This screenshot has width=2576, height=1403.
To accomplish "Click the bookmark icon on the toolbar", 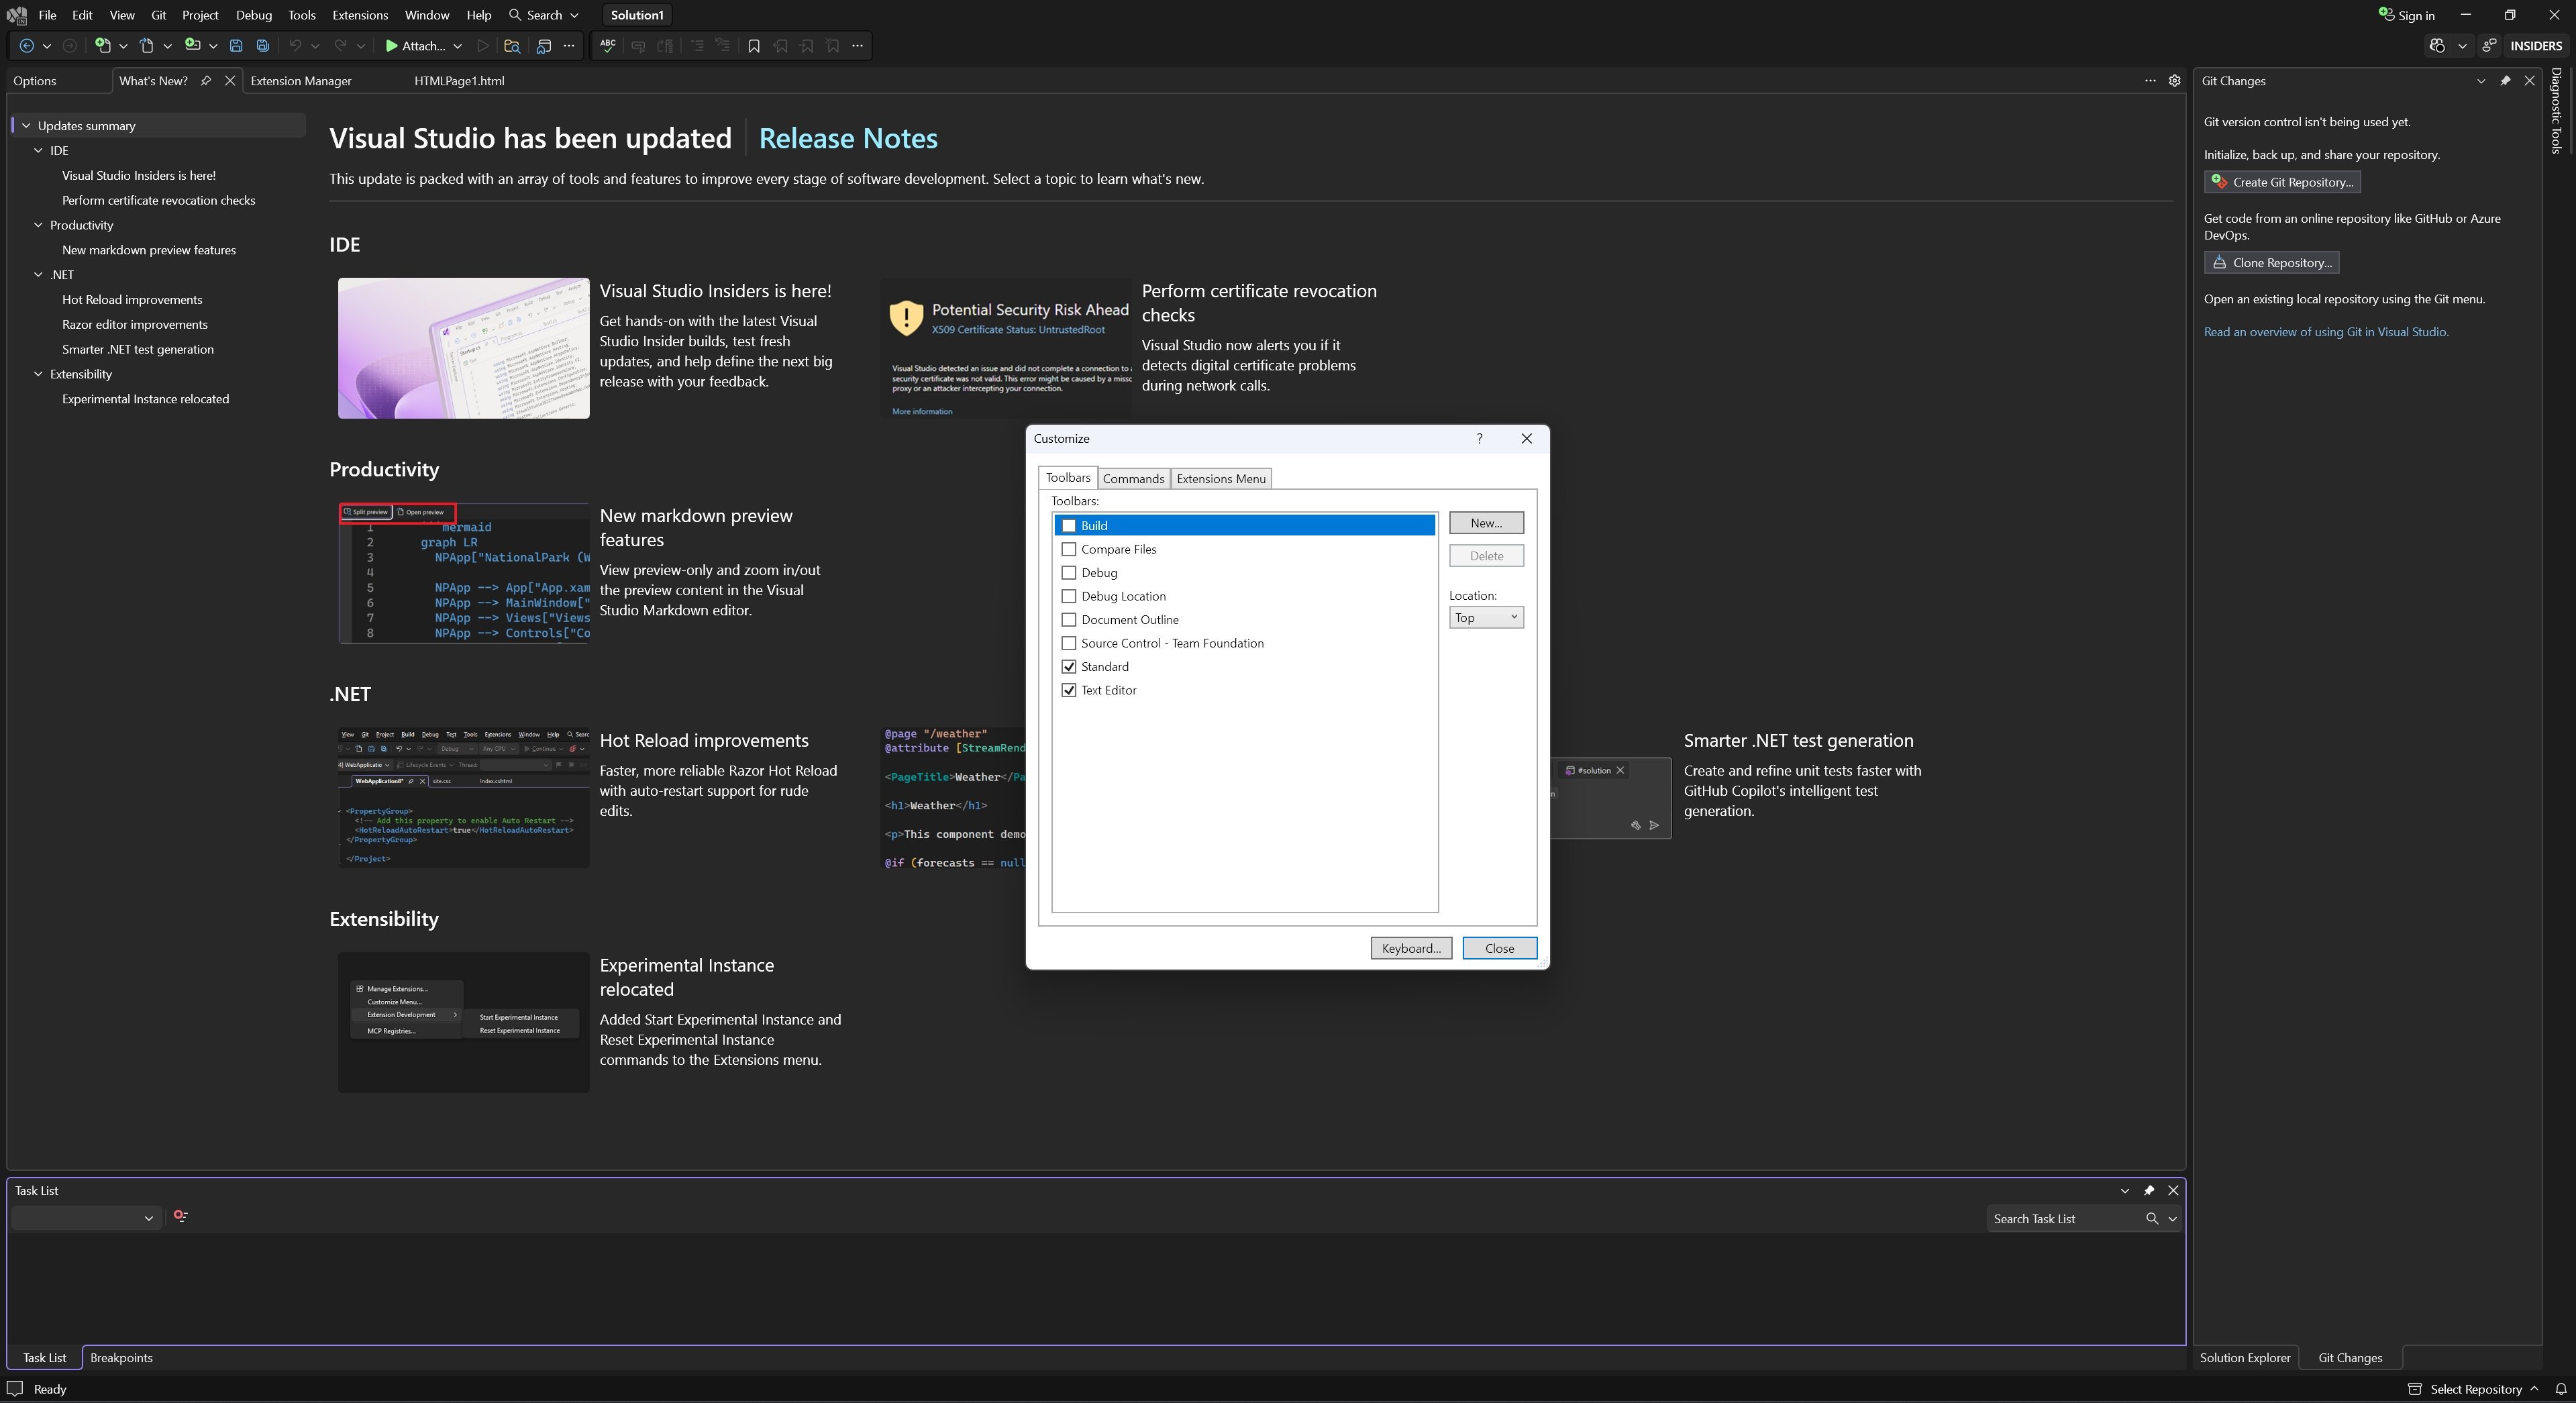I will 754,46.
